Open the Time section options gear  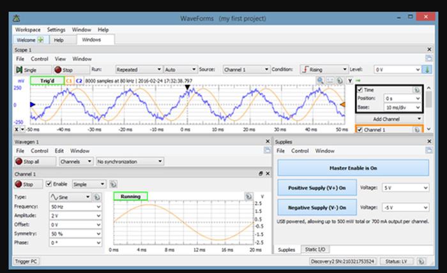[x=417, y=90]
